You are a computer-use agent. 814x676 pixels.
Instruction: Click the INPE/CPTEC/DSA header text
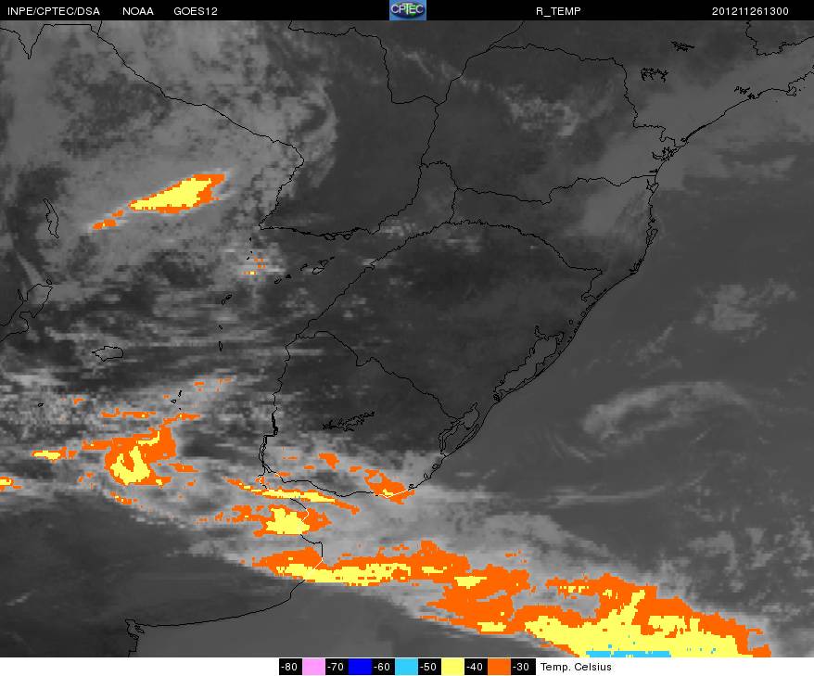54,11
